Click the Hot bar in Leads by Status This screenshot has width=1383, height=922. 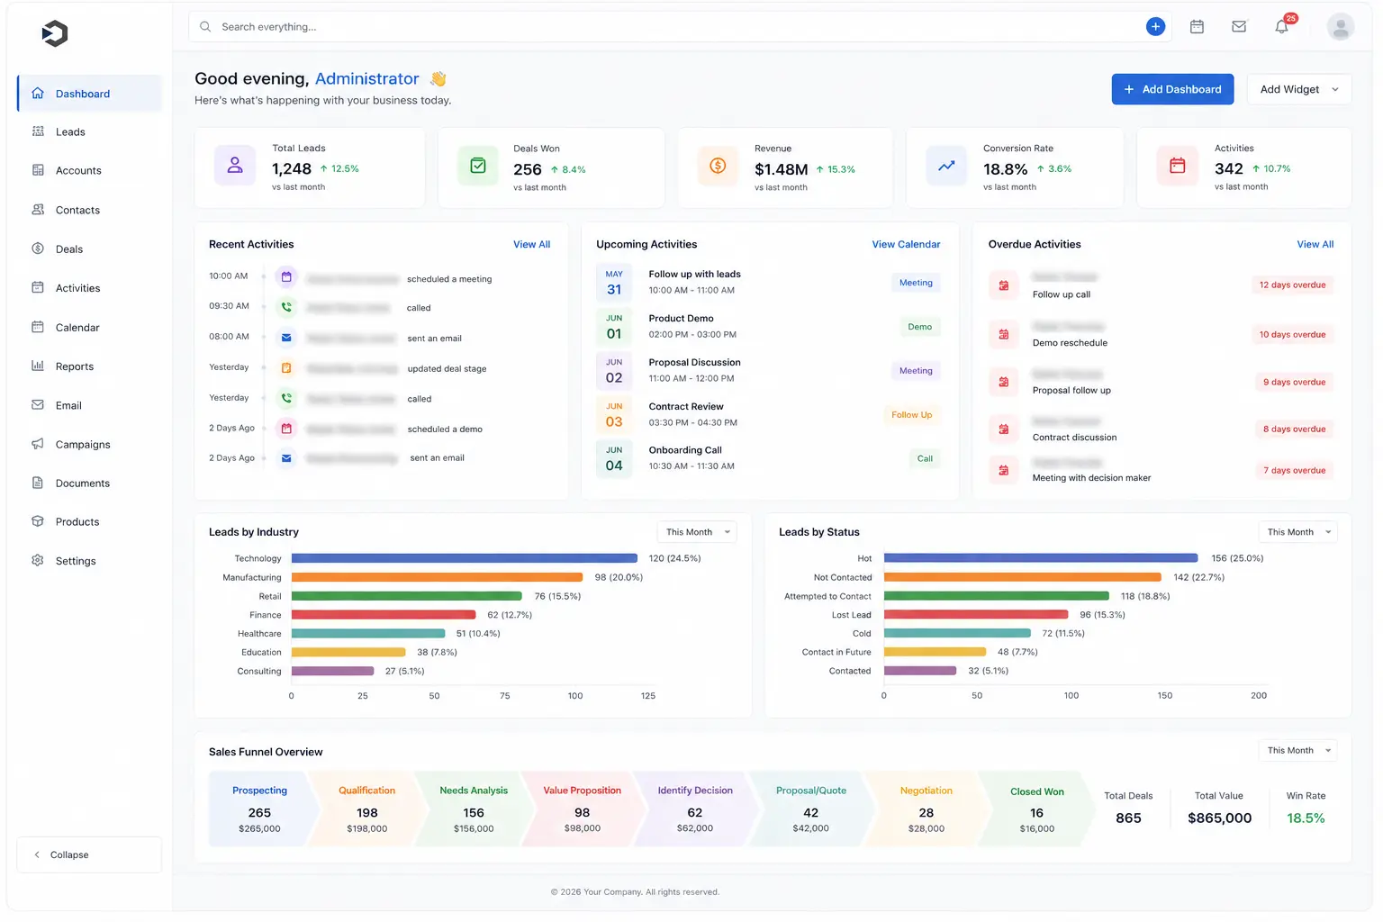pos(1041,558)
